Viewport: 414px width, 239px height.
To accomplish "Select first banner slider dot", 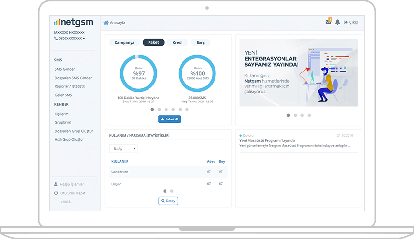I will coord(288,115).
